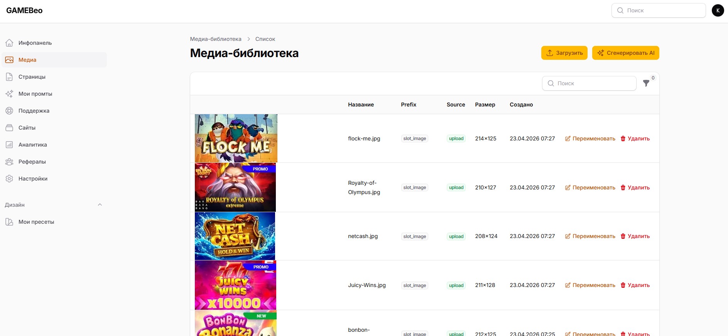The width and height of the screenshot is (728, 336).
Task: Click the file name Juicy-Wins.jpg
Action: (367, 285)
